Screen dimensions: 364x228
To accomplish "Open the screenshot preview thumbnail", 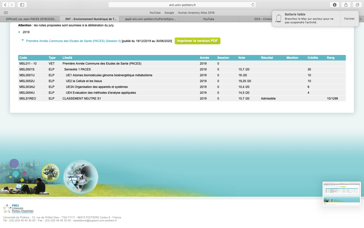I will tap(342, 194).
